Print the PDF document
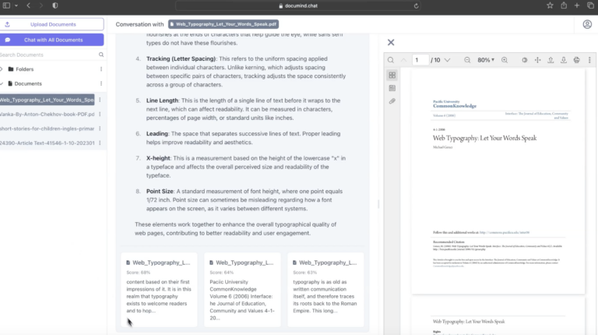The width and height of the screenshot is (598, 335). click(577, 60)
